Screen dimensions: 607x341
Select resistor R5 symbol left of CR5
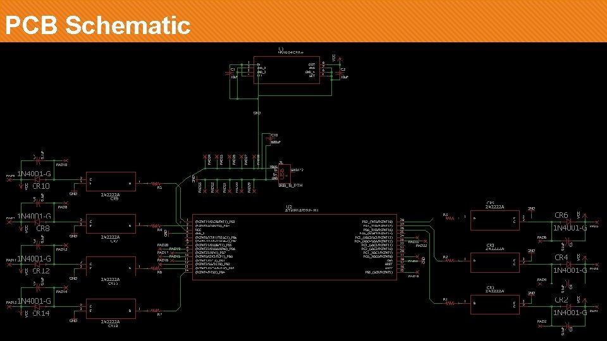click(450, 218)
